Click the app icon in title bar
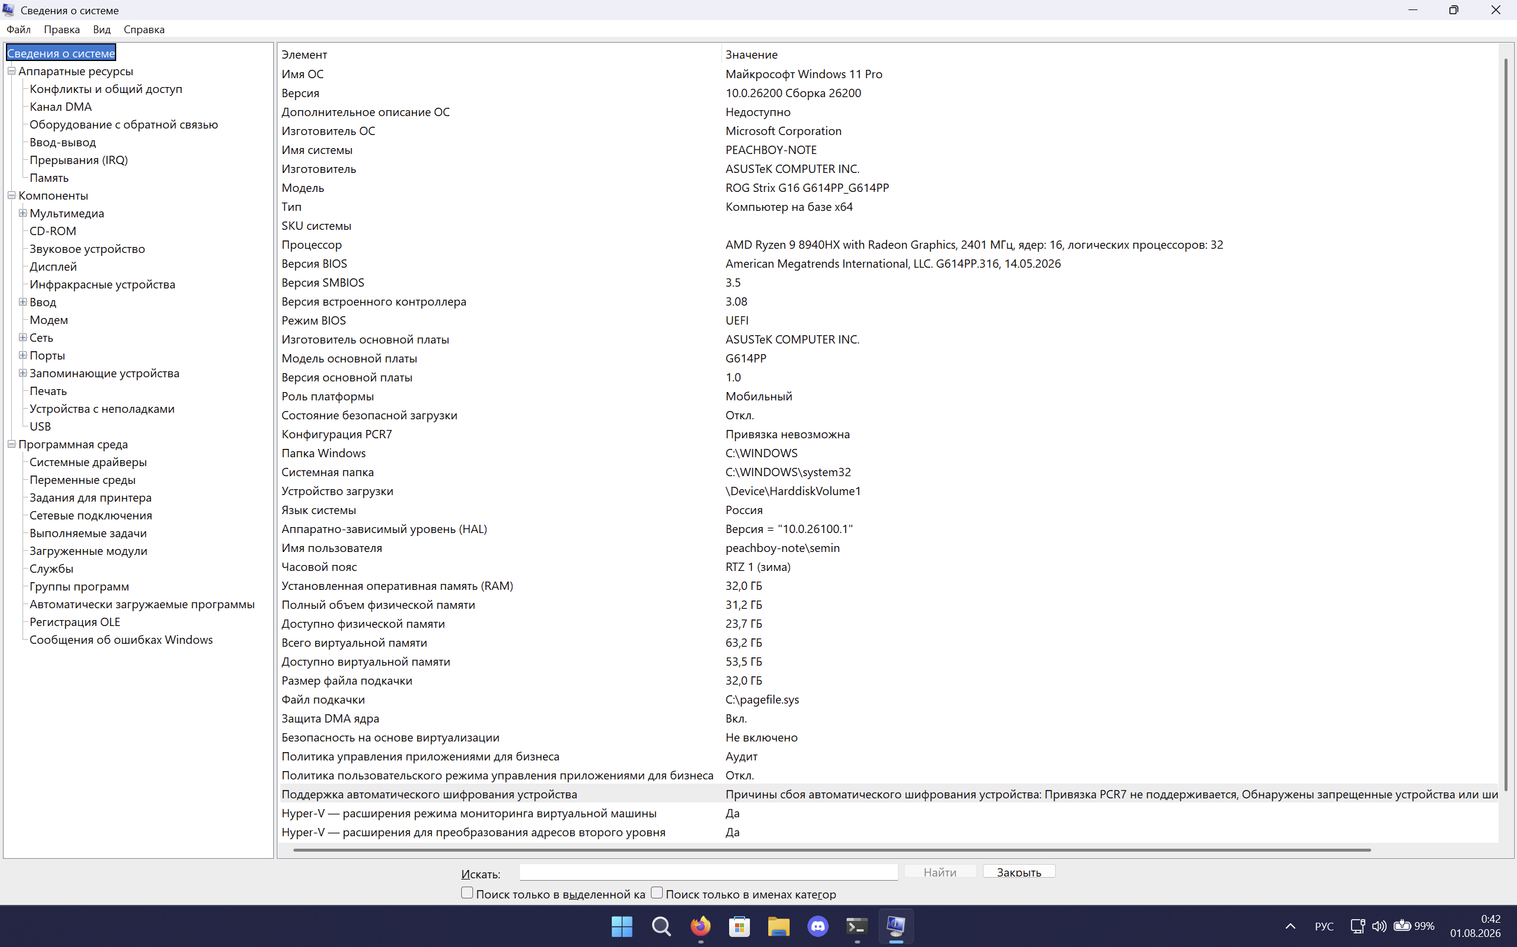 8,10
